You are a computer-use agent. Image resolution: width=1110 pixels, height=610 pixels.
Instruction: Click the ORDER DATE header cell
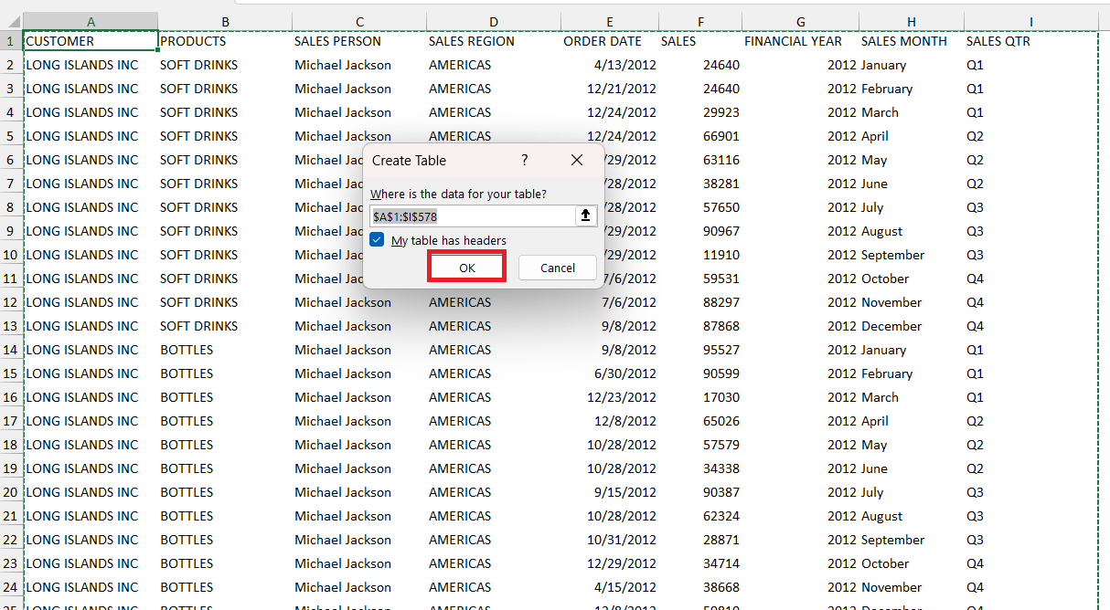610,41
